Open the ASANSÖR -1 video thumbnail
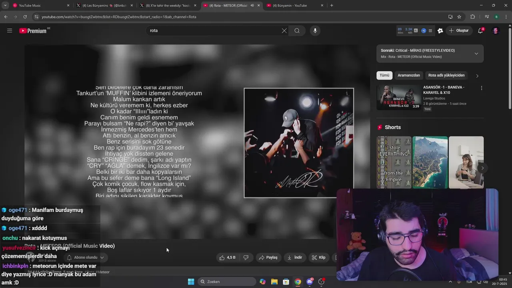Viewport: 512px width, 288px height. [398, 98]
